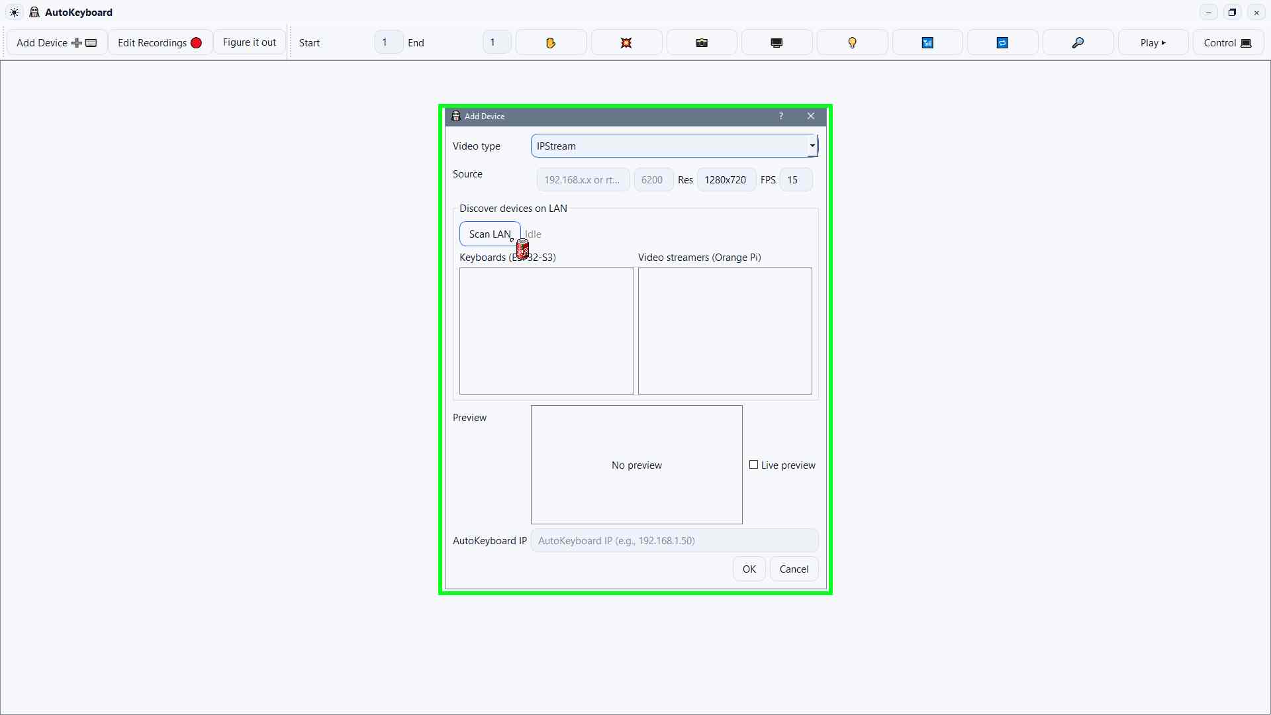The height and width of the screenshot is (715, 1271).
Task: Click the blue chart toolbar icon
Action: 927,42
